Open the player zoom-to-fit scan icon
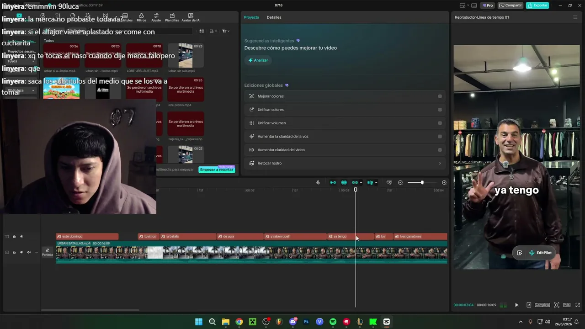Image resolution: width=585 pixels, height=329 pixels. 556,305
